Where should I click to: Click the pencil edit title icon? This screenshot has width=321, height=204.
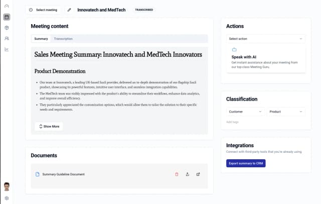coord(69,10)
